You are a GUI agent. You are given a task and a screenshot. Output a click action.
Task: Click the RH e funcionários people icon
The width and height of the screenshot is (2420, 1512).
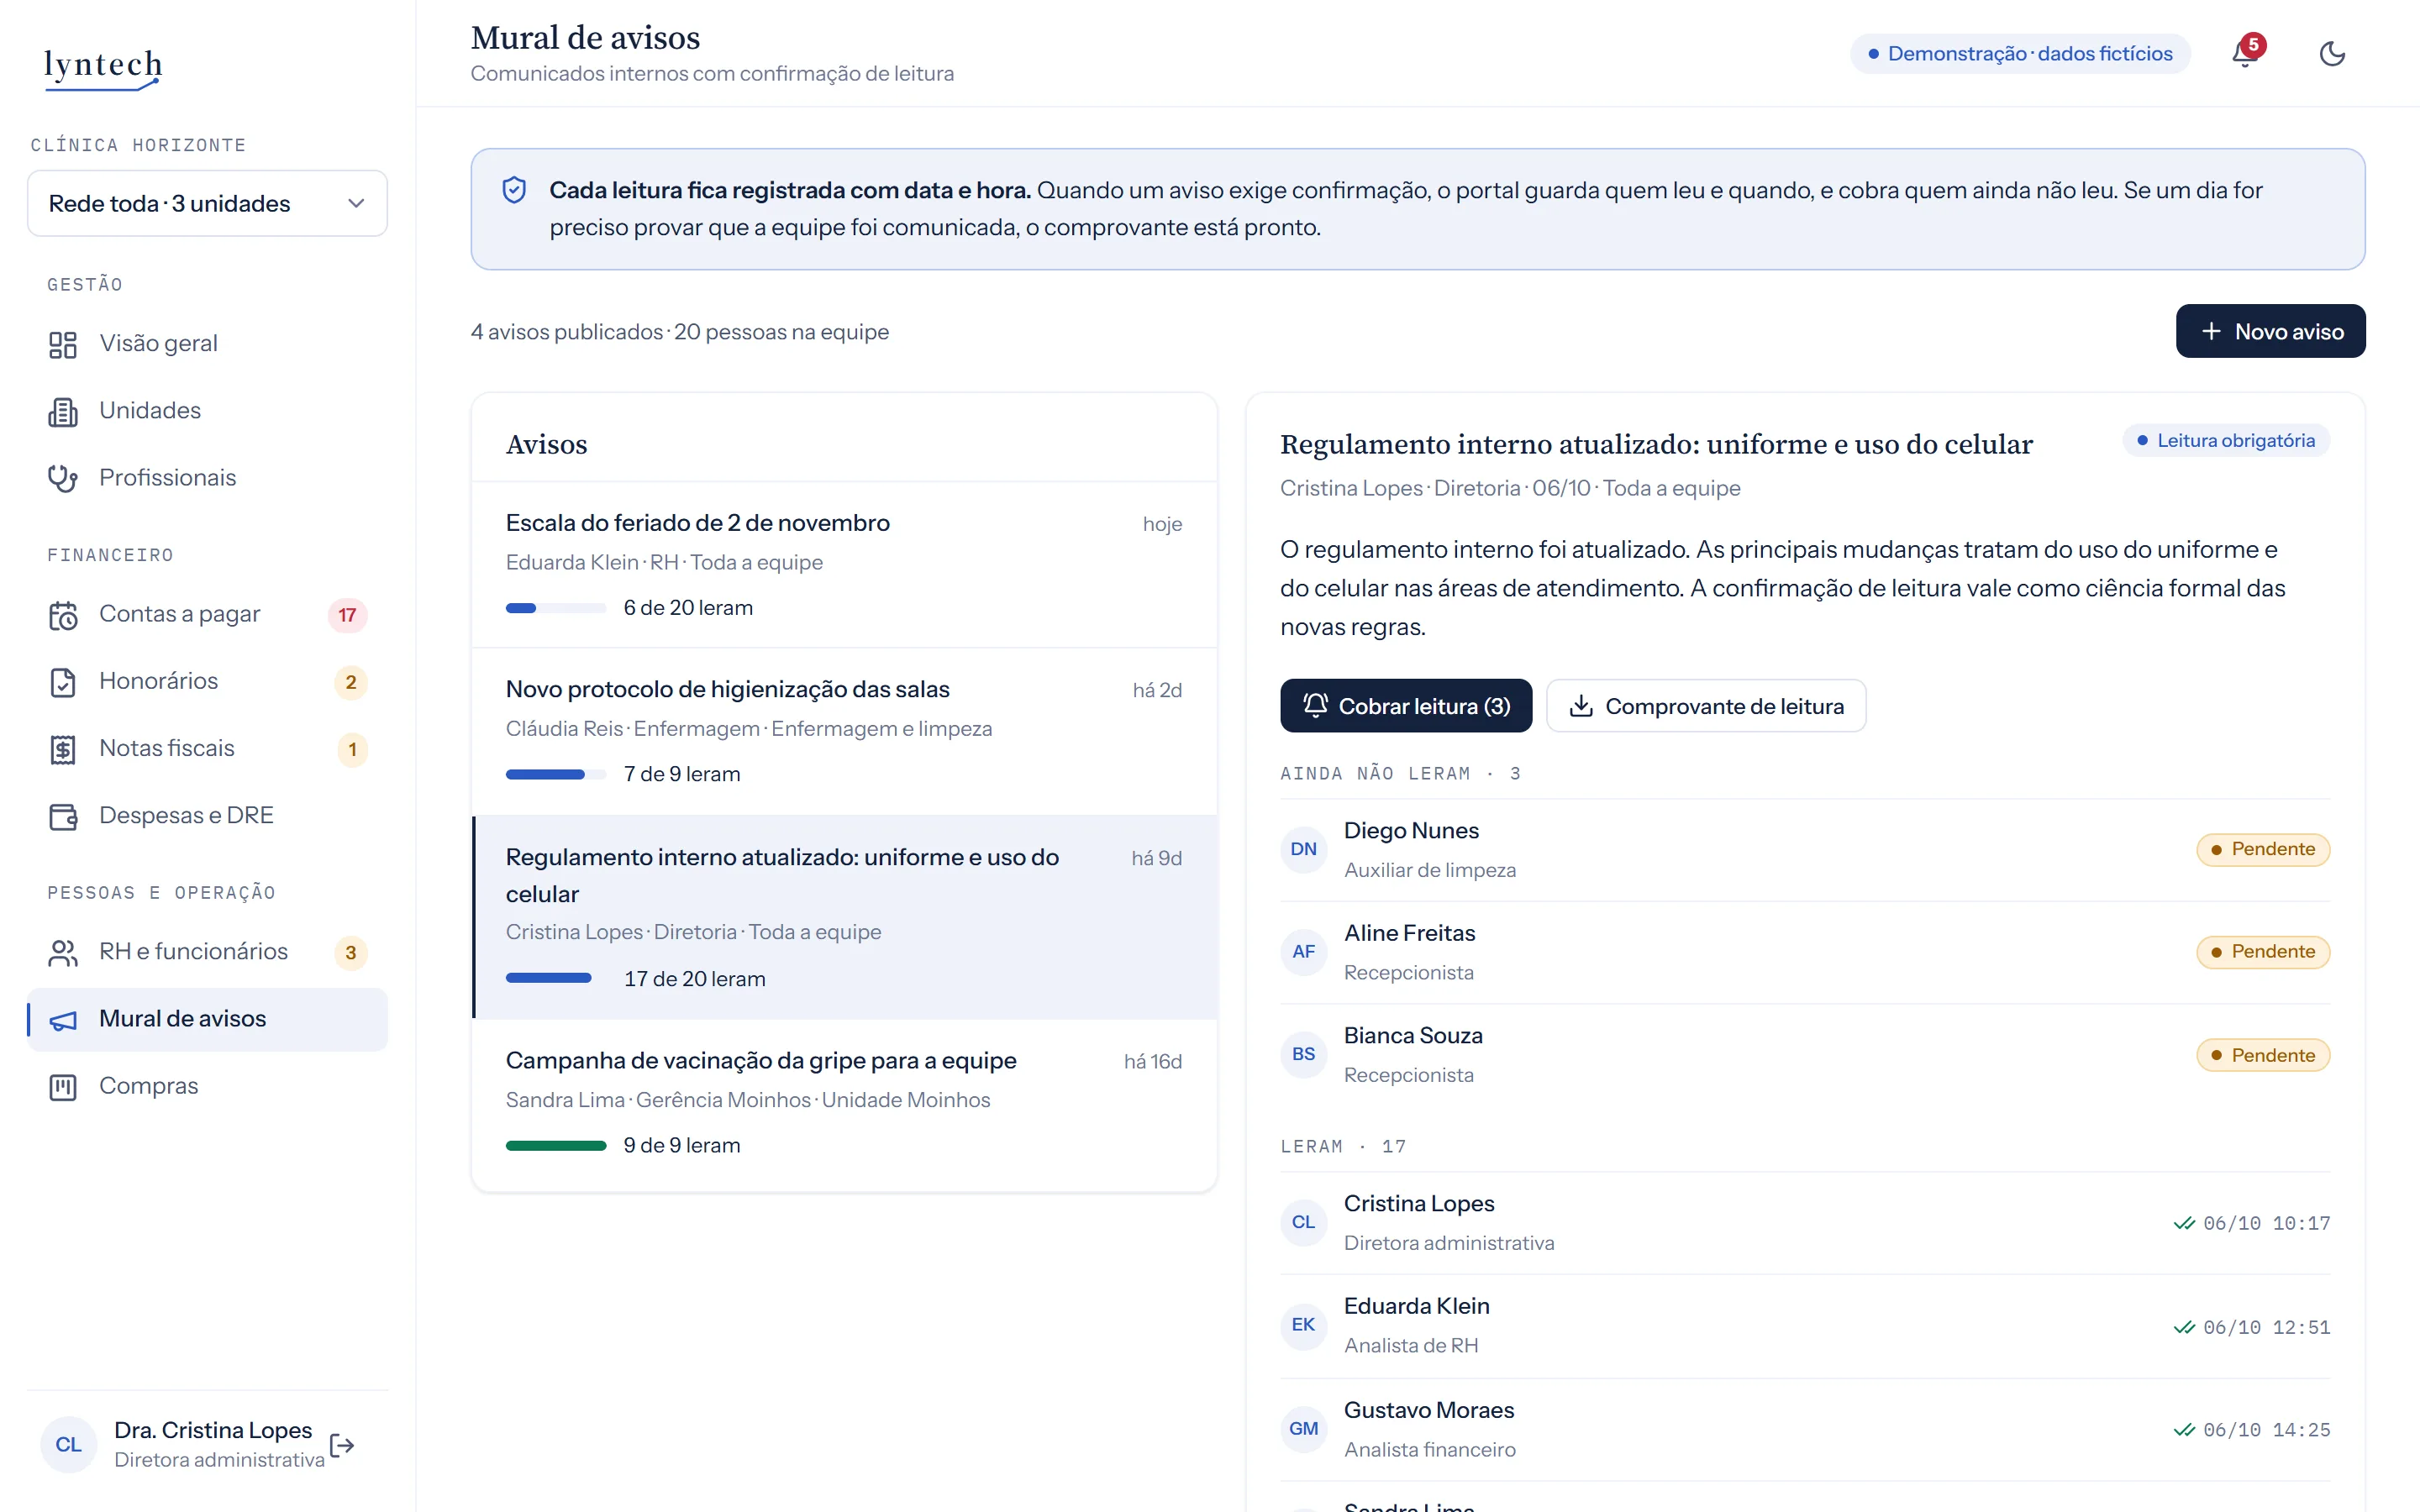[63, 952]
